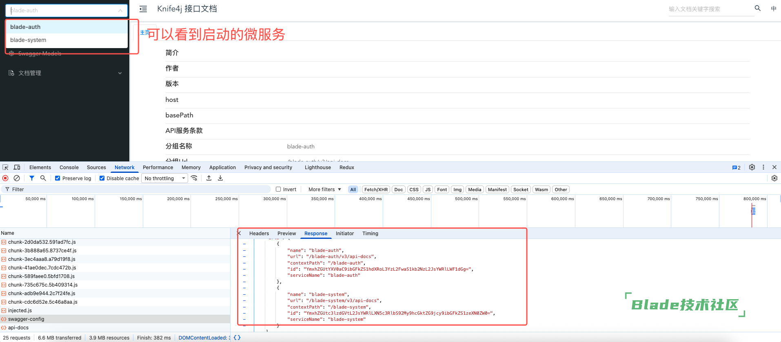The width and height of the screenshot is (781, 342).
Task: Collapse the Knife4j sidebar menu icon
Action: (143, 9)
